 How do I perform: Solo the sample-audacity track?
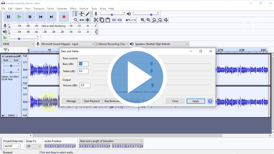coord(16,60)
